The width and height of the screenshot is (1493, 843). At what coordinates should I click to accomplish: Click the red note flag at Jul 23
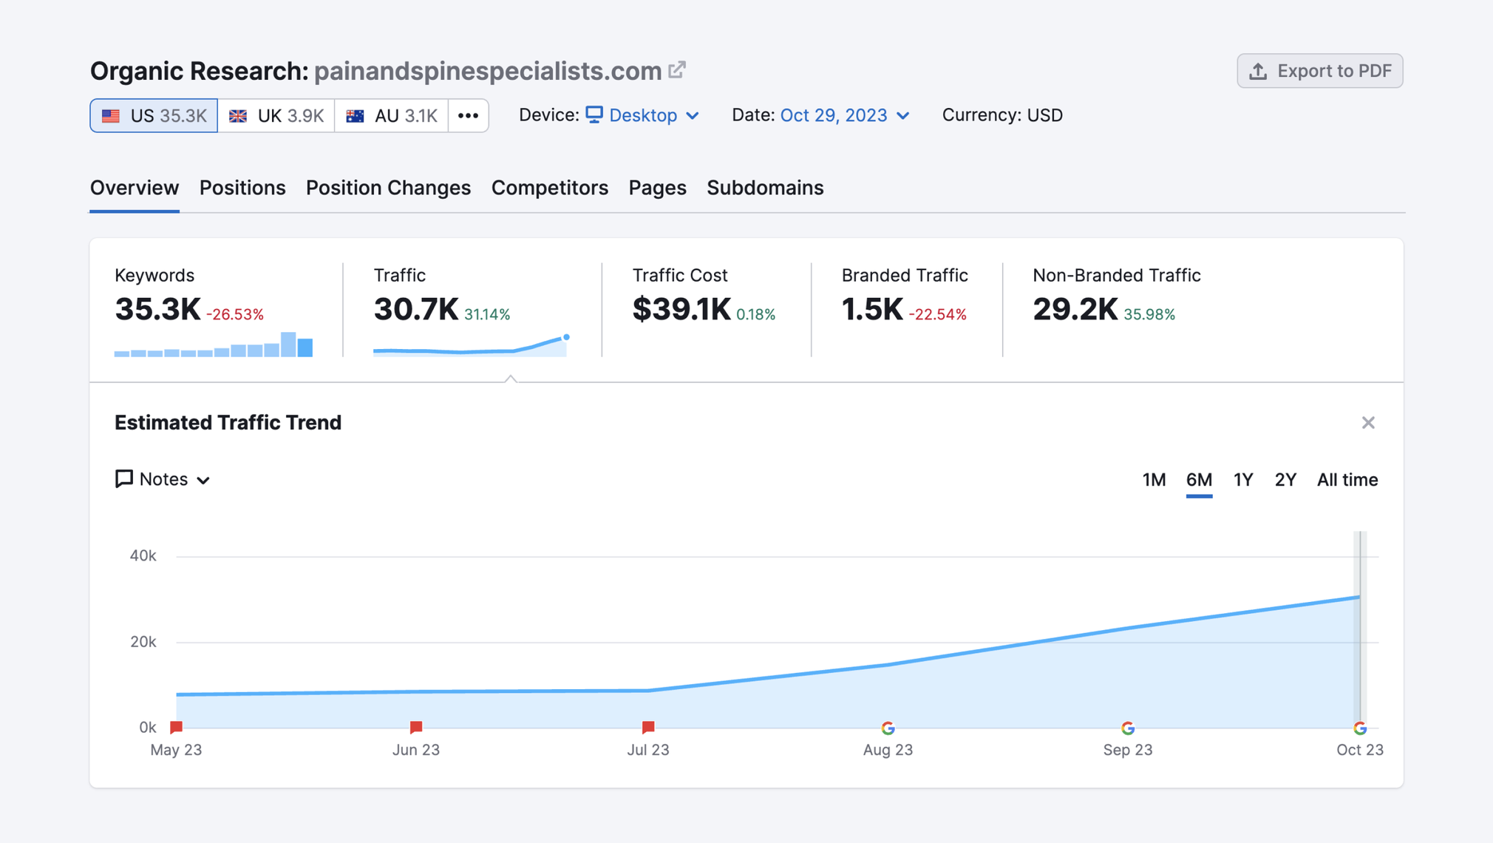click(x=648, y=727)
